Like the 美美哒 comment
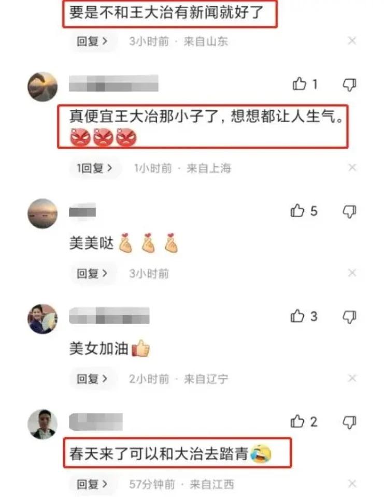 coord(297,211)
